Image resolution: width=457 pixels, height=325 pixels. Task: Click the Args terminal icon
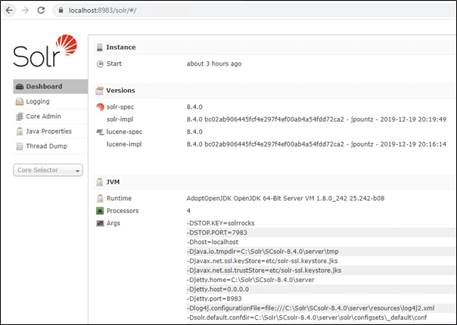pos(100,224)
